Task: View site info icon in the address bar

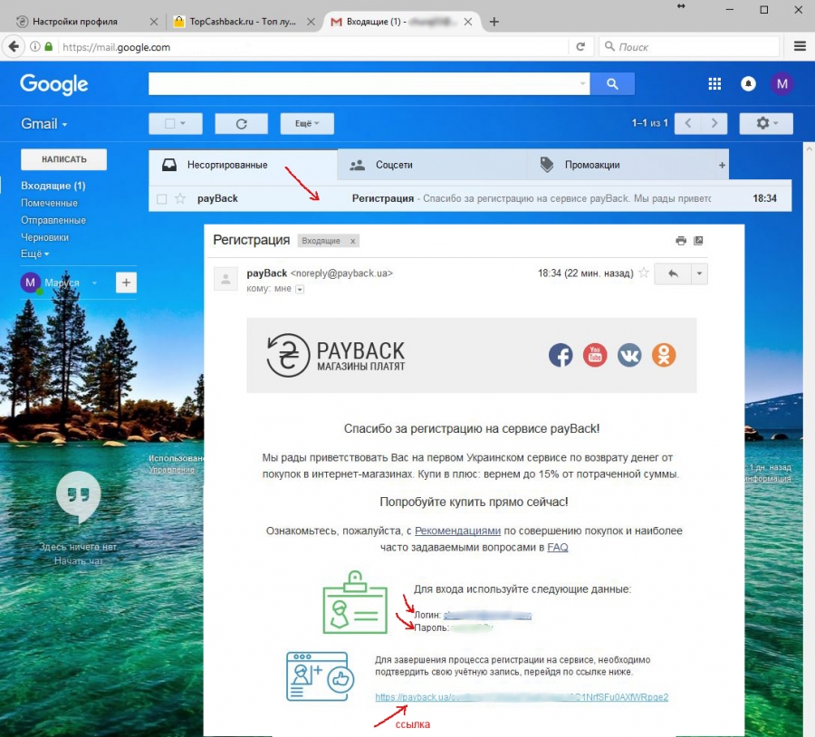Action: tap(34, 47)
